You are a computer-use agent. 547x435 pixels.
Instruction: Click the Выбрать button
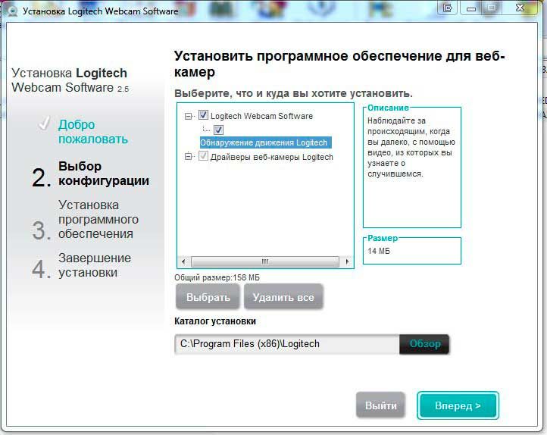tap(208, 297)
